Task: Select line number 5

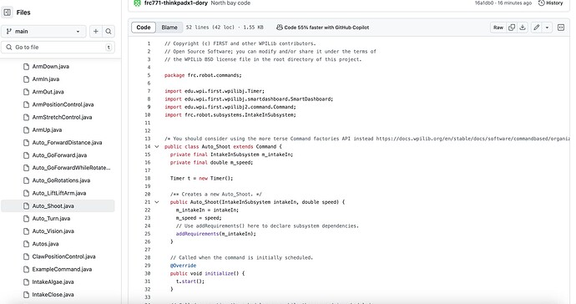Action: [x=149, y=75]
